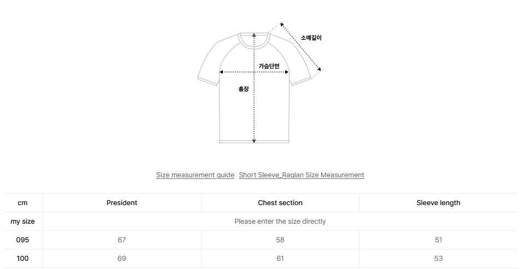526x269 pixels.
Task: Open Short Sleeve_Raglan Size Measurement link
Action: pyautogui.click(x=301, y=175)
